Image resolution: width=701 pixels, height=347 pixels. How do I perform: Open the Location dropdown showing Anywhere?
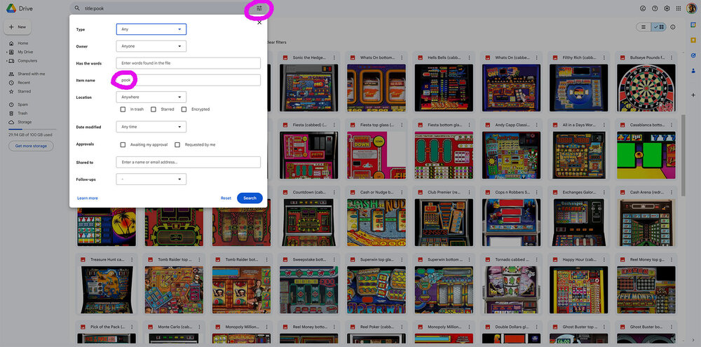pos(151,97)
